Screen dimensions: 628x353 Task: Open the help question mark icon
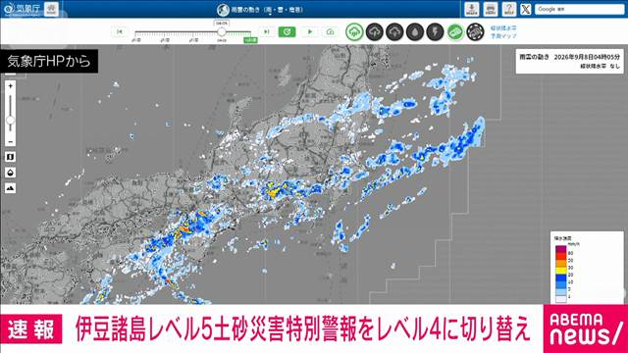[x=508, y=9]
